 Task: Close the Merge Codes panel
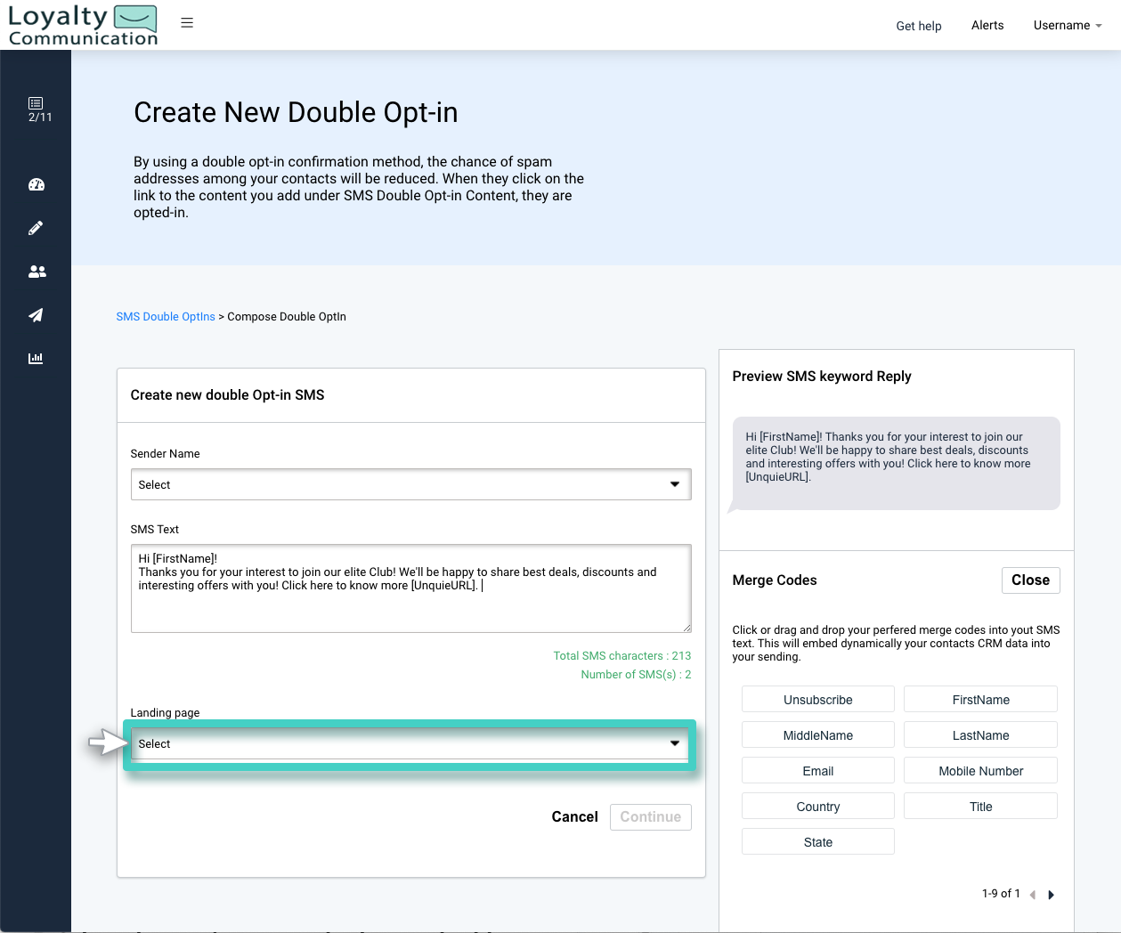tap(1030, 580)
